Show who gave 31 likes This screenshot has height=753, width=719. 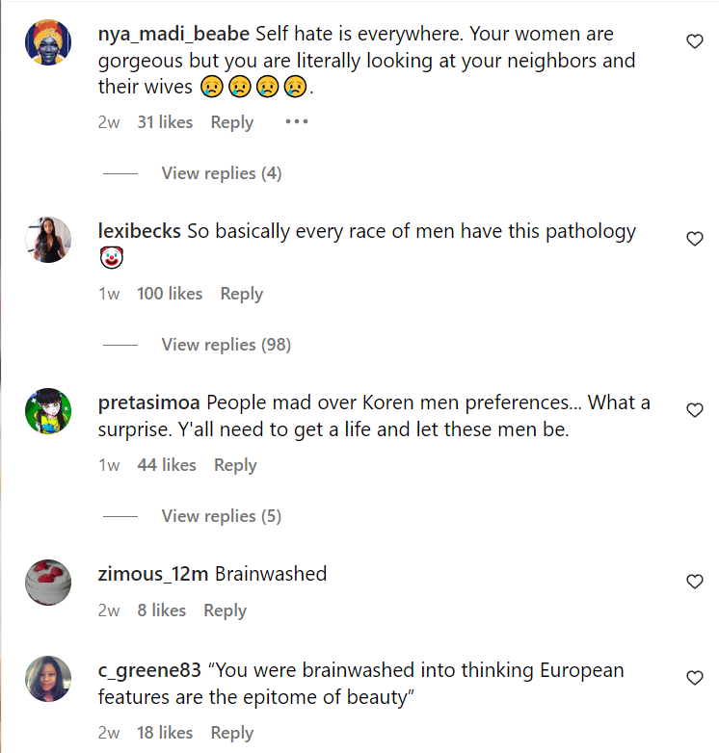tap(165, 122)
